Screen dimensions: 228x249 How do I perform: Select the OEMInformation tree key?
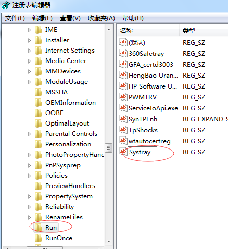[70, 103]
